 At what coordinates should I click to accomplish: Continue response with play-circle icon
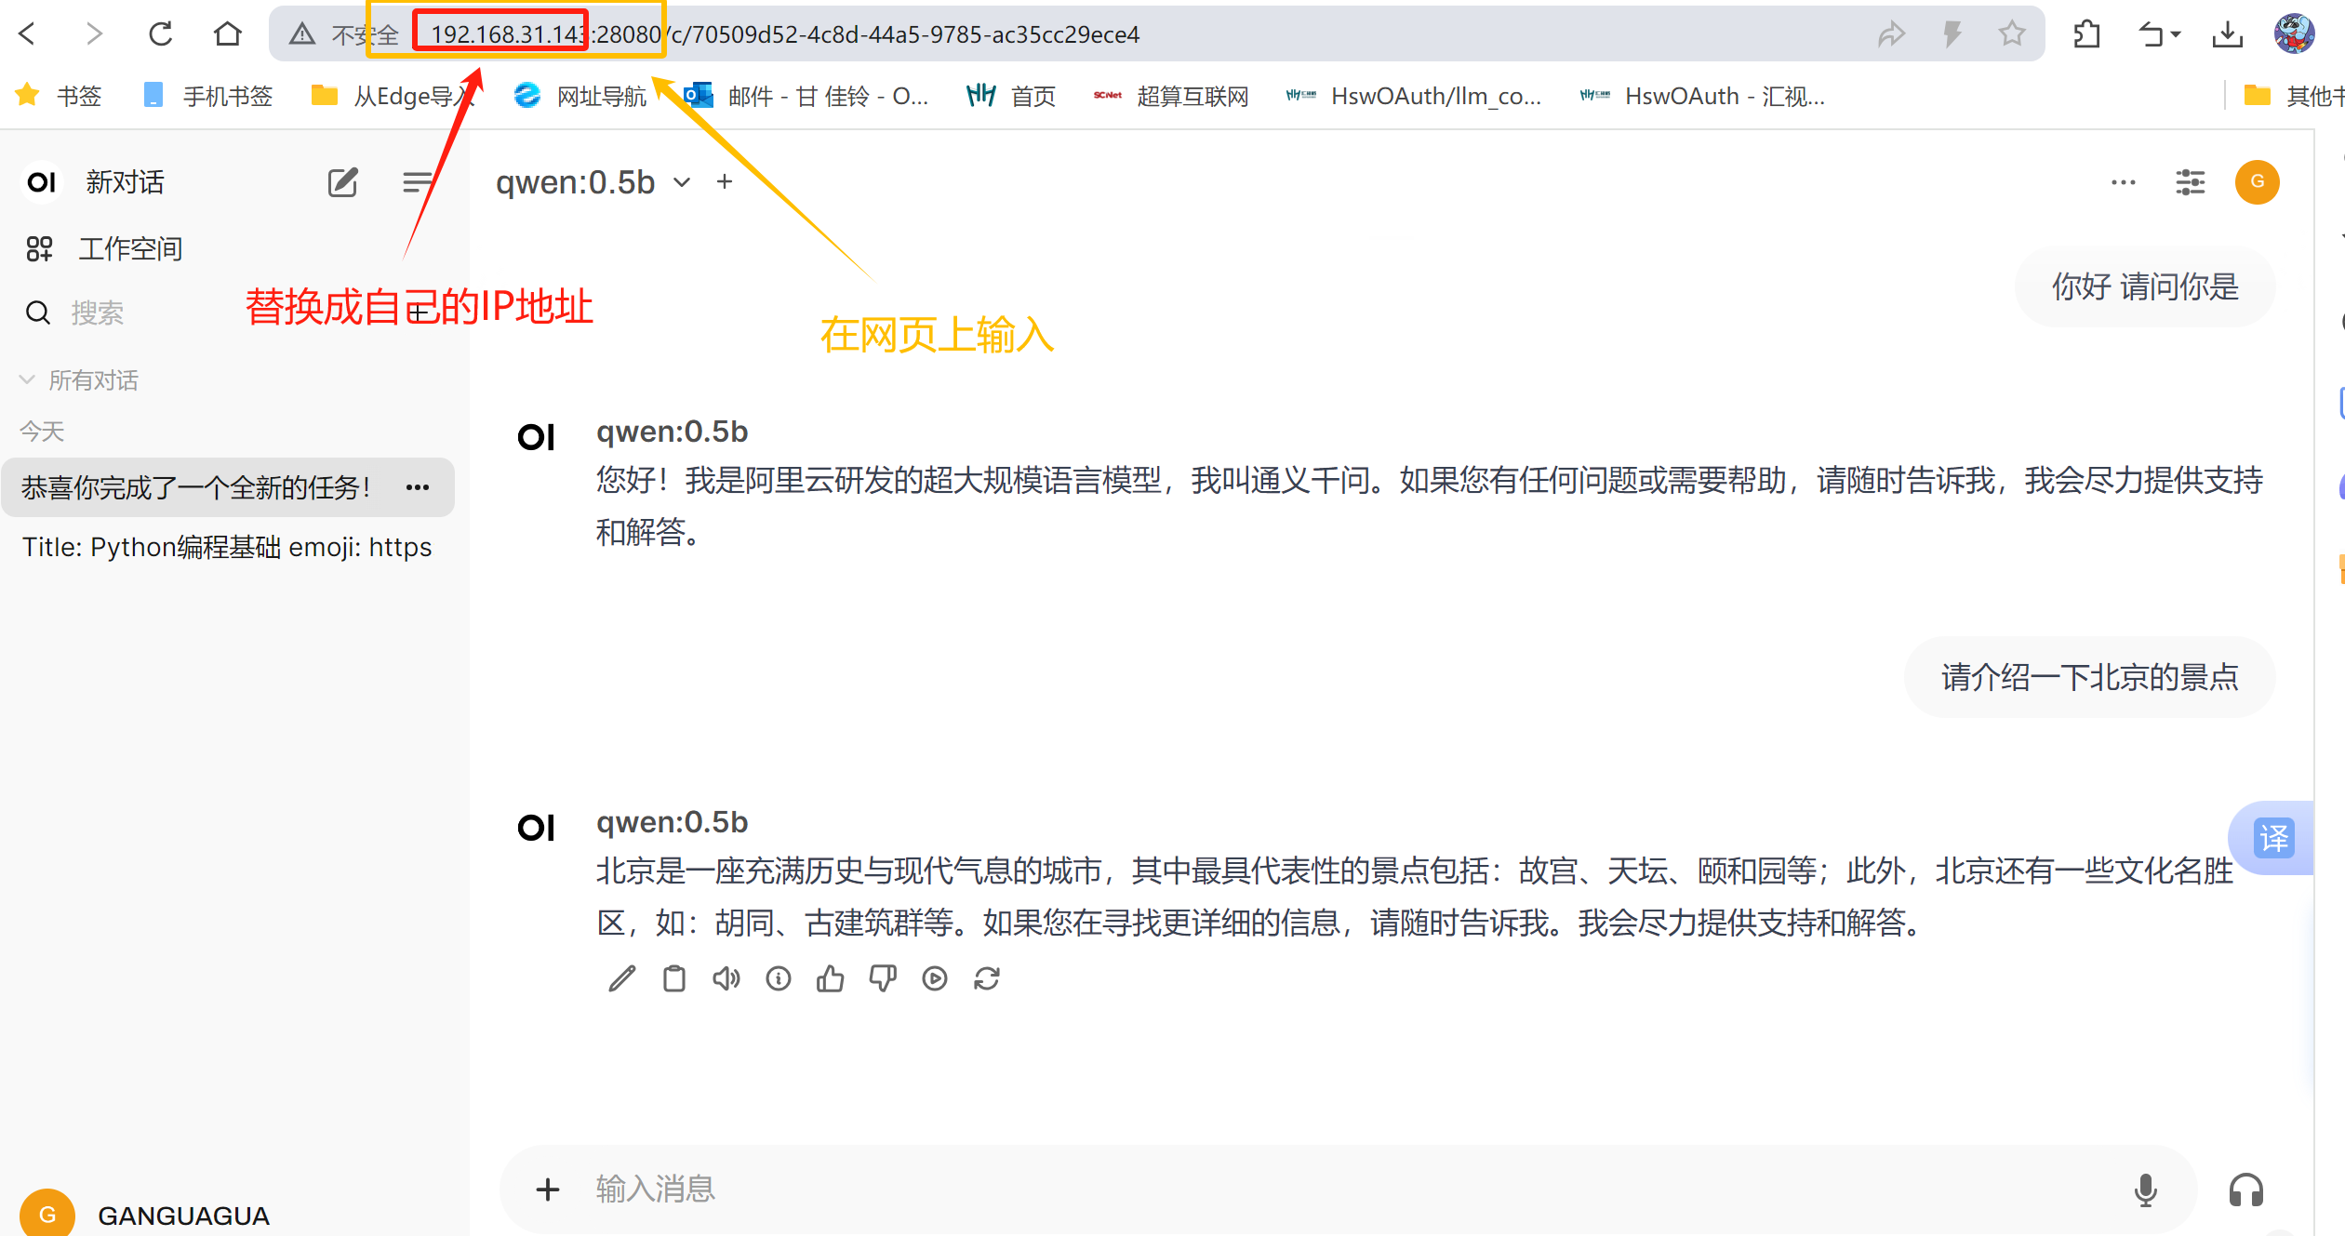pos(935,978)
